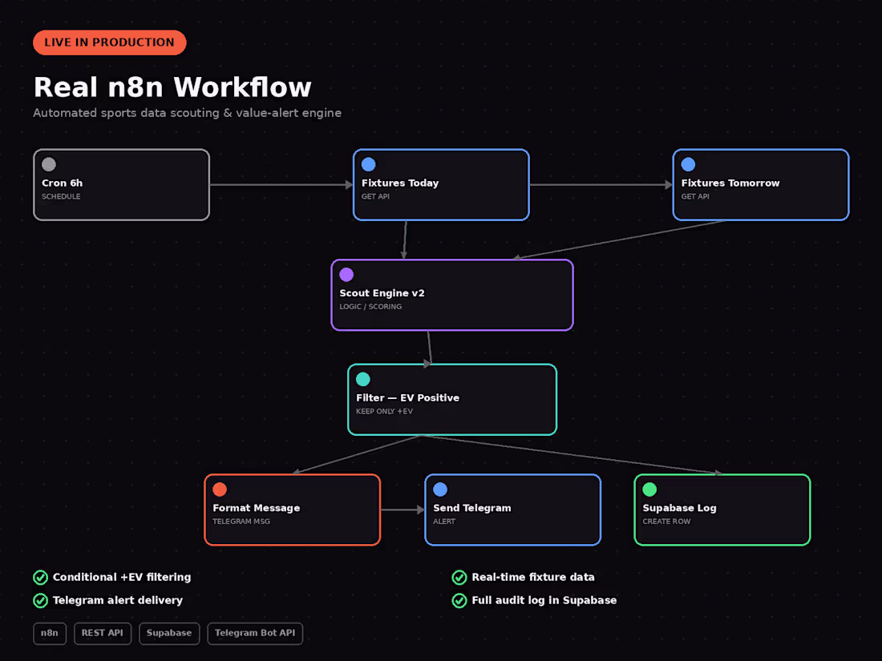Image resolution: width=882 pixels, height=661 pixels.
Task: Click the KEEP ONLY +EV label
Action: [x=384, y=411]
